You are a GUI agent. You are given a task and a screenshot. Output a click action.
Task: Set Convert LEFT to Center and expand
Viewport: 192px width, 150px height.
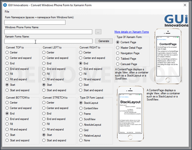tap(55, 58)
